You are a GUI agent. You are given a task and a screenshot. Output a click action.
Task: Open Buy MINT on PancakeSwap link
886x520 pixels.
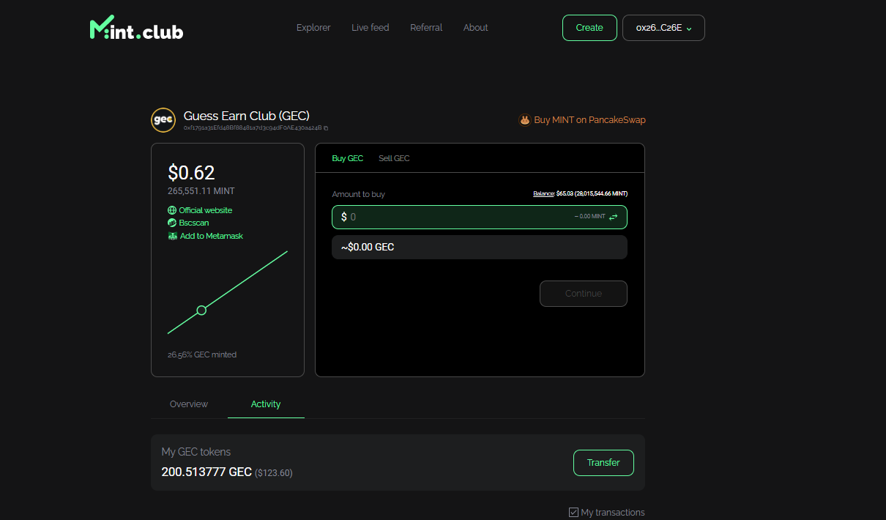tap(590, 120)
